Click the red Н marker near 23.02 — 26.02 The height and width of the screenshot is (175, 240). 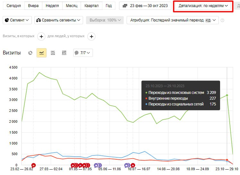point(33,165)
